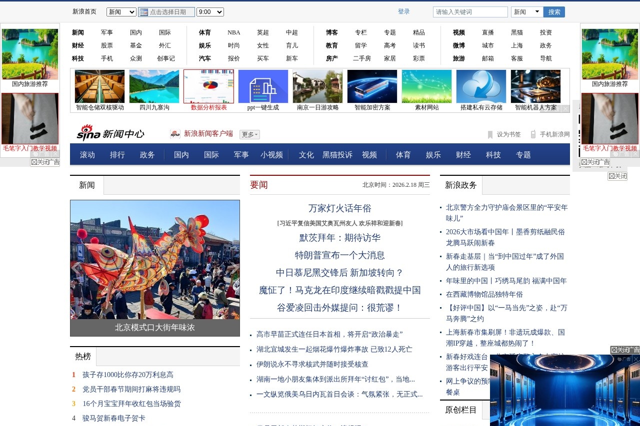Click the Sina news center logo
This screenshot has width=640, height=426.
point(110,133)
